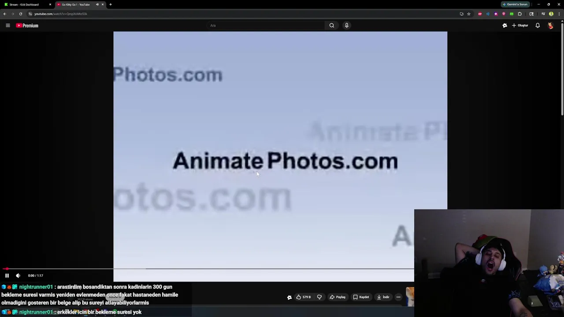Open the green extension icon
This screenshot has width=564, height=317.
[x=512, y=14]
